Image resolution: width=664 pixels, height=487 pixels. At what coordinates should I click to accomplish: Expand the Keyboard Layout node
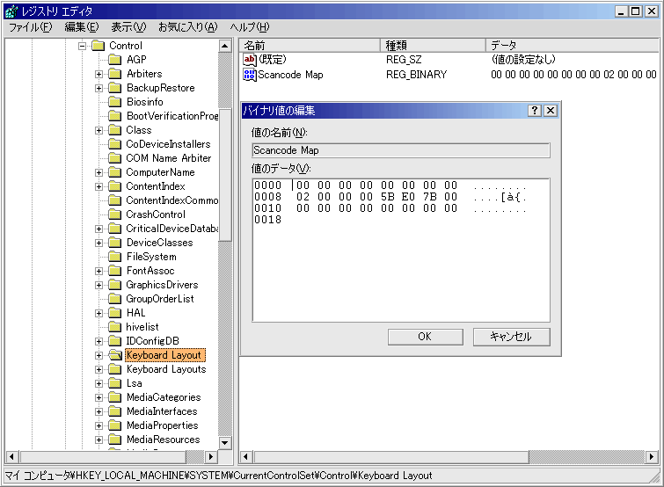click(99, 355)
